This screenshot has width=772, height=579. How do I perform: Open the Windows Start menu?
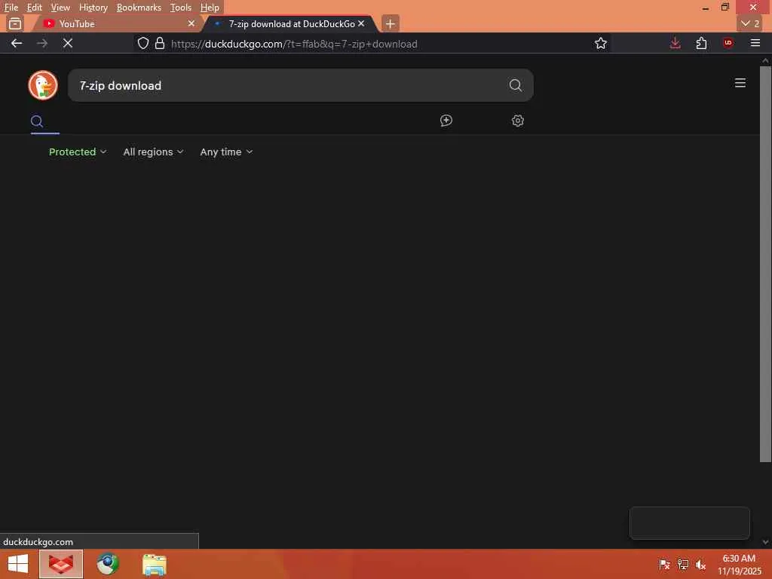18,564
